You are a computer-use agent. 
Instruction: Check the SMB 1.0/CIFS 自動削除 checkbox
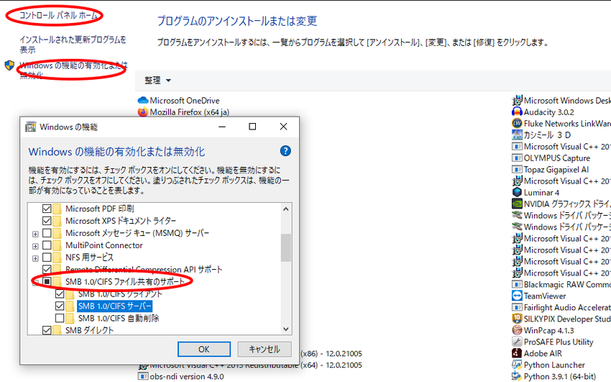click(60, 318)
